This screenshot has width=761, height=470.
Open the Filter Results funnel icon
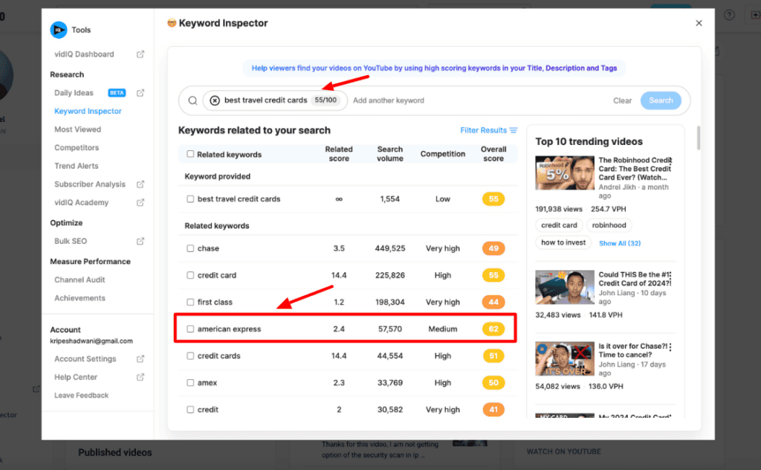point(513,129)
